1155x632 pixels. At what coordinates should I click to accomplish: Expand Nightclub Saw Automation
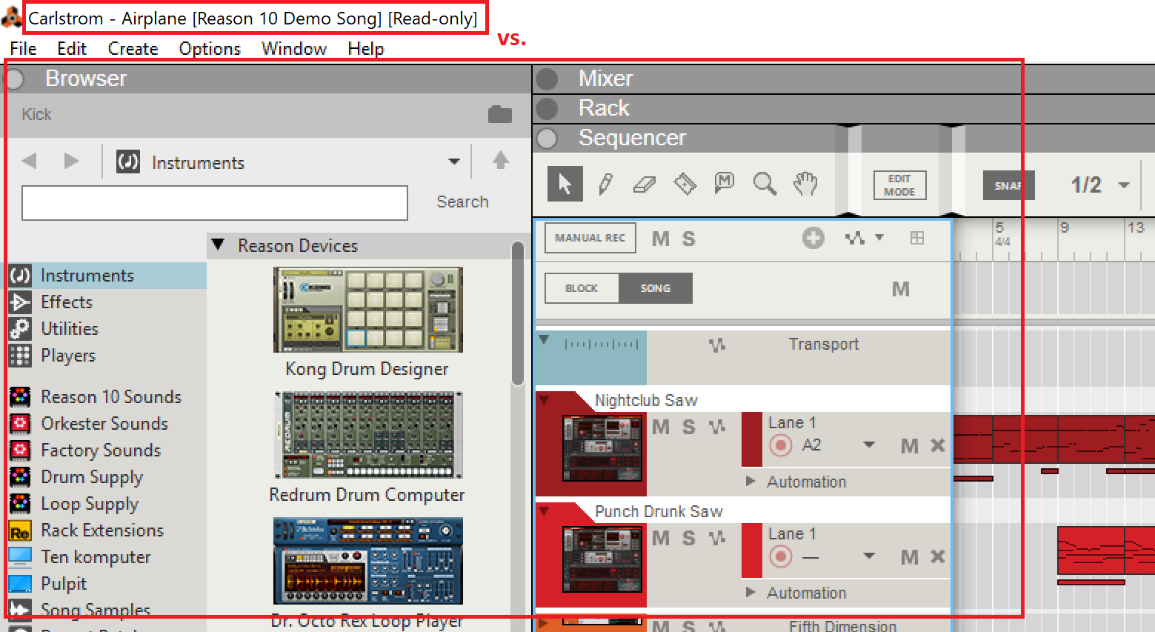(x=750, y=482)
